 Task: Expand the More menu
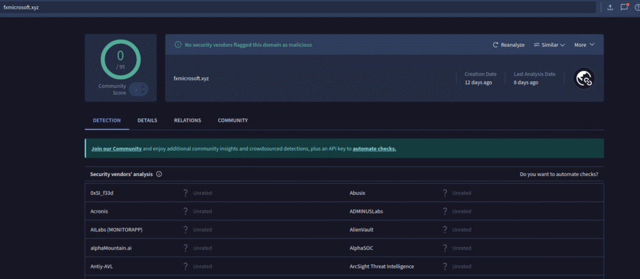(x=584, y=45)
